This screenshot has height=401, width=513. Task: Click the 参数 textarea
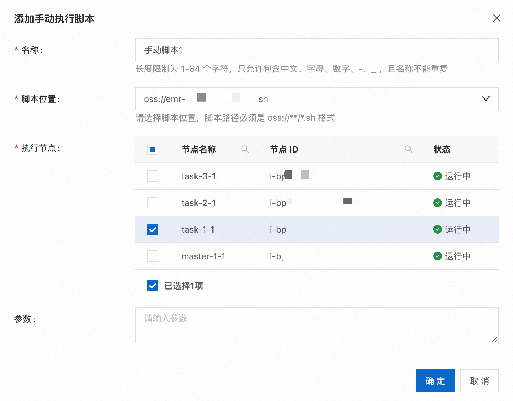click(x=317, y=325)
